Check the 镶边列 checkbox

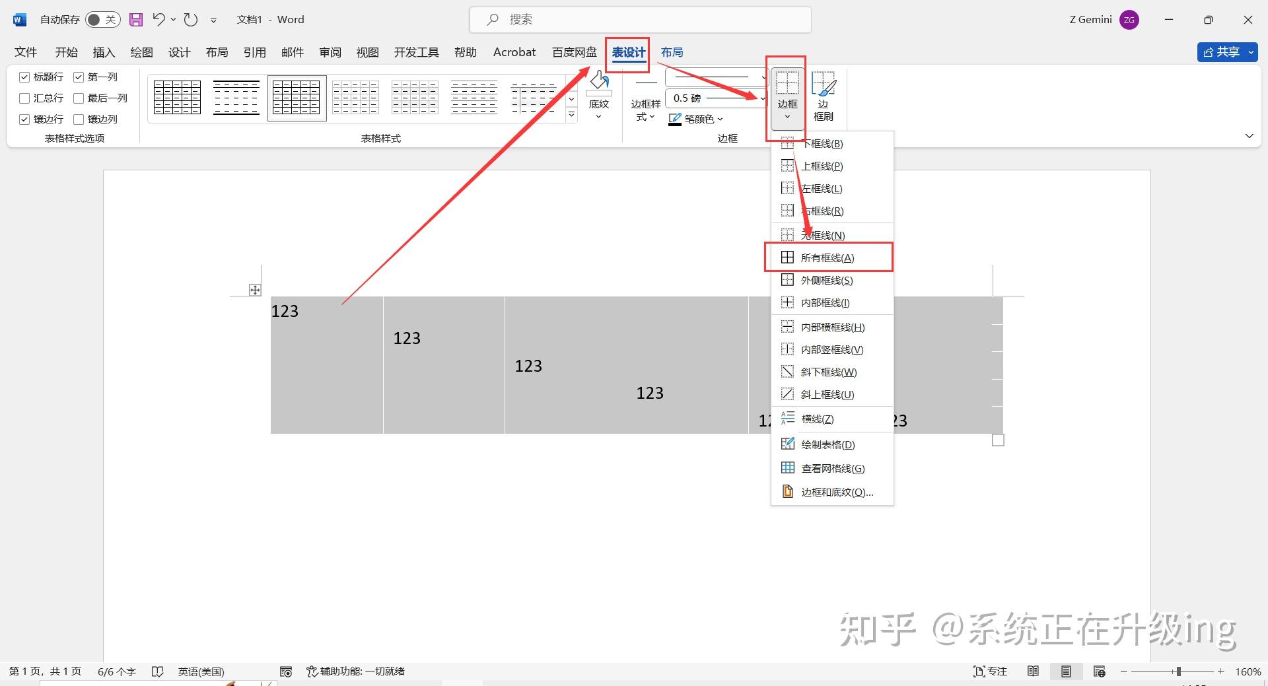(79, 120)
